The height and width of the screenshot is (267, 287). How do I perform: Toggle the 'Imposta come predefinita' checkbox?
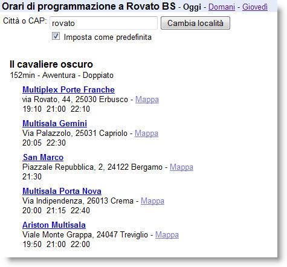tap(56, 36)
